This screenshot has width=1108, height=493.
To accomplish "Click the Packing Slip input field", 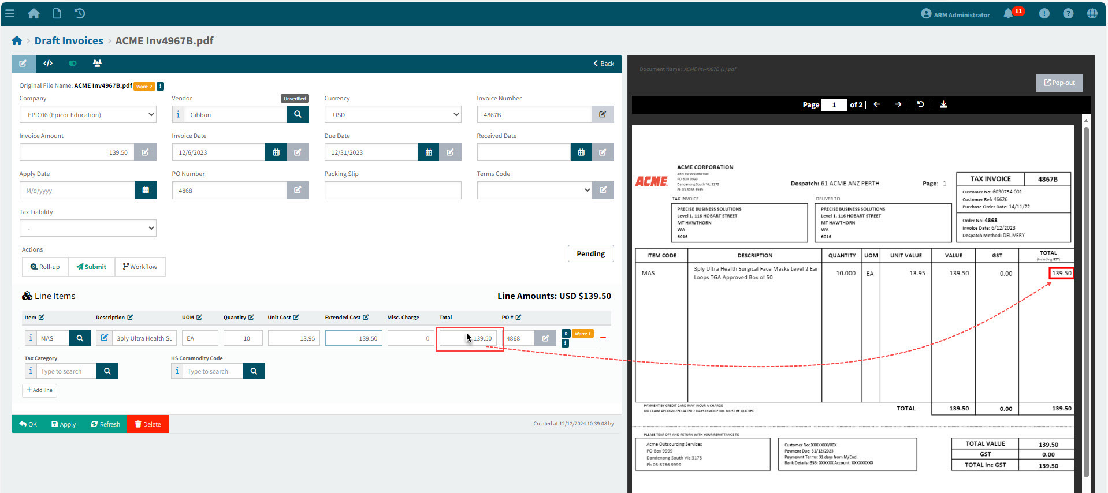I will 393,191.
